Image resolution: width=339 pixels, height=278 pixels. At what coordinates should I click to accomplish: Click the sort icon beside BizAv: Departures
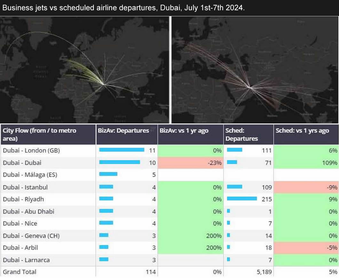(153, 130)
